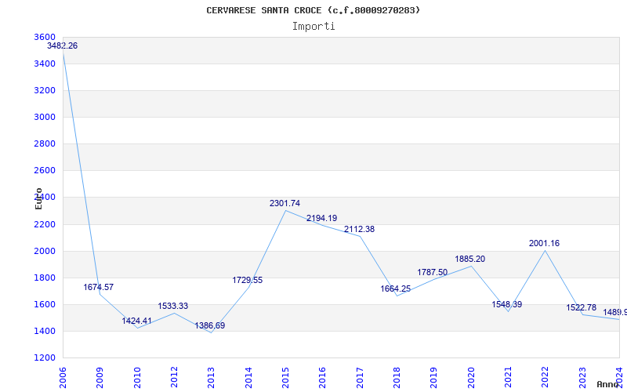The image size is (627, 392).
Task: Select the 2301.74 peak data label
Action: (285, 203)
